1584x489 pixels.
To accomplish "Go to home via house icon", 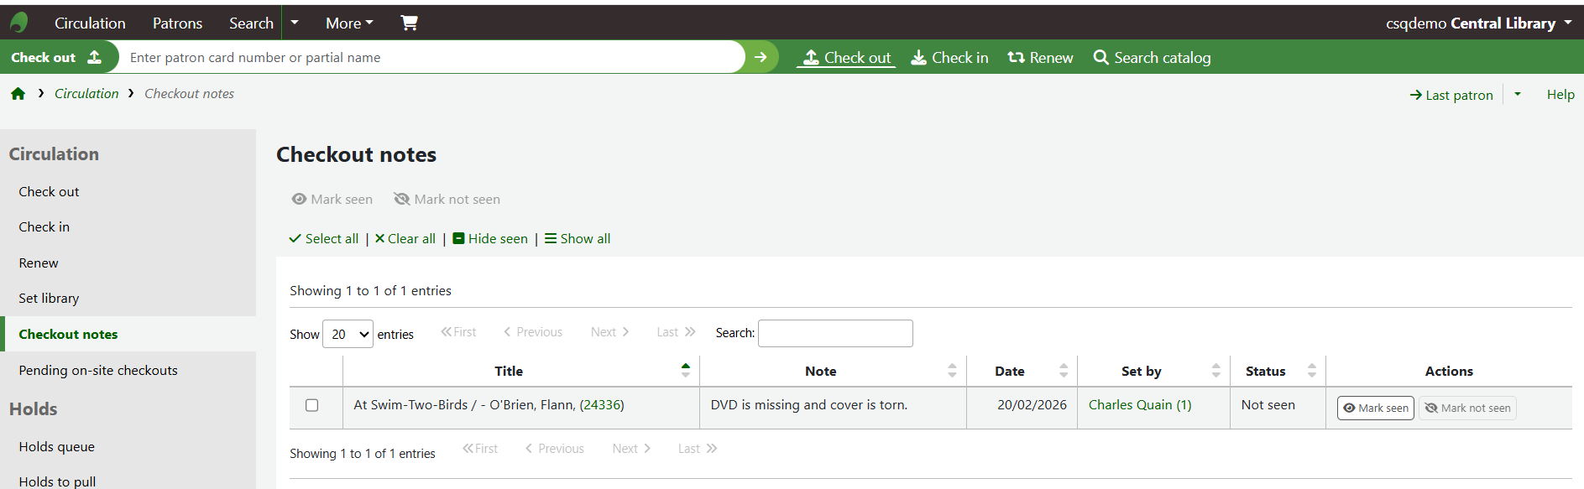I will [x=18, y=94].
